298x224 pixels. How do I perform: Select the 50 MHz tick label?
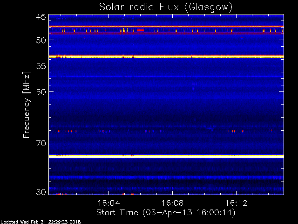click(x=41, y=40)
